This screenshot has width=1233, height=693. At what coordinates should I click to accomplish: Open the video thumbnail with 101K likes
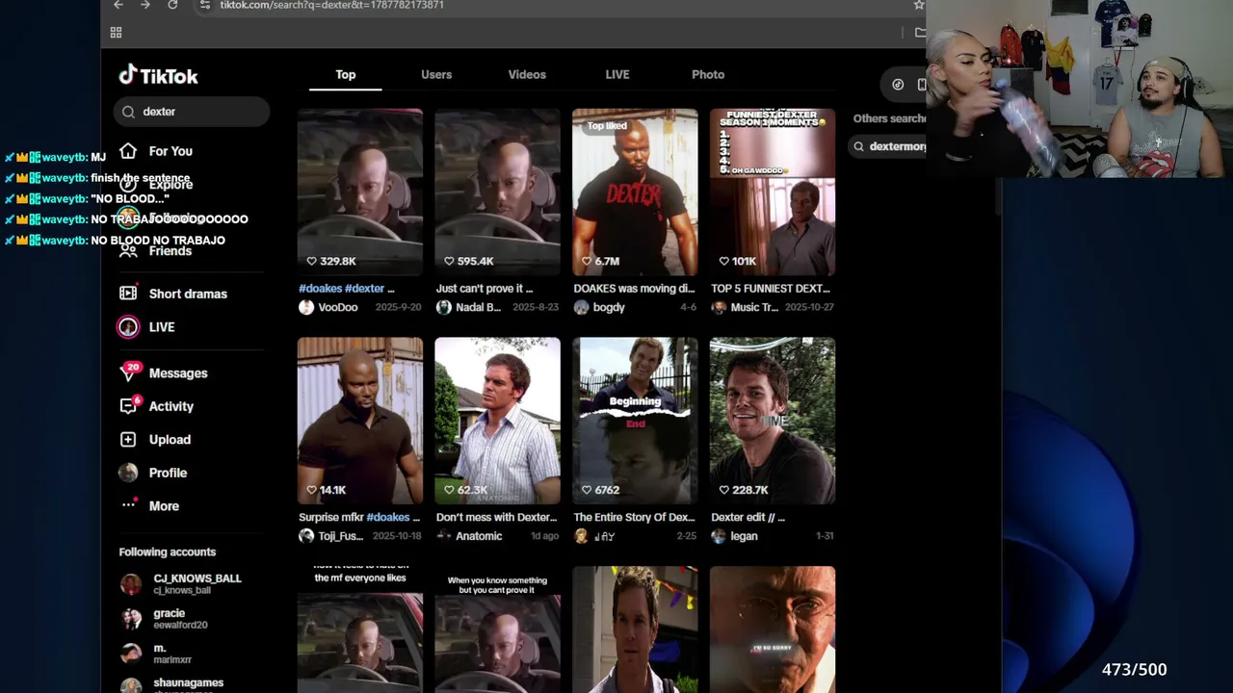pyautogui.click(x=773, y=192)
